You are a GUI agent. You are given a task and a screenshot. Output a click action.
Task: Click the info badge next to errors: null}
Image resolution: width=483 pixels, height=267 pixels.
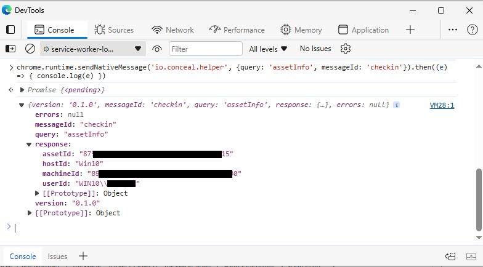pos(397,105)
